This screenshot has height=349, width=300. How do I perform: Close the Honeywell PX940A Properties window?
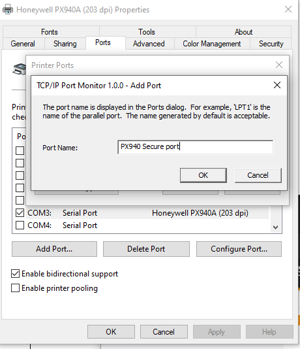288,9
